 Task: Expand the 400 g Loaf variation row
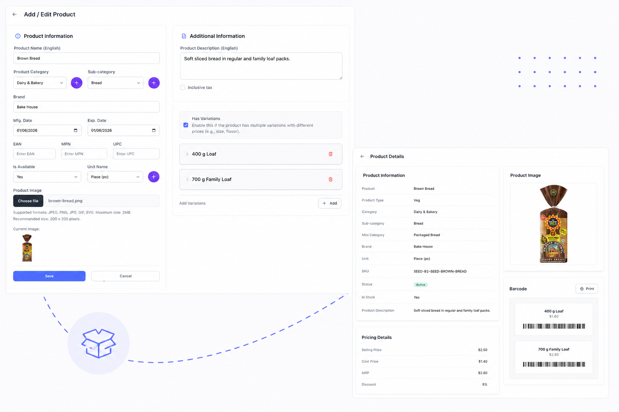coord(187,154)
